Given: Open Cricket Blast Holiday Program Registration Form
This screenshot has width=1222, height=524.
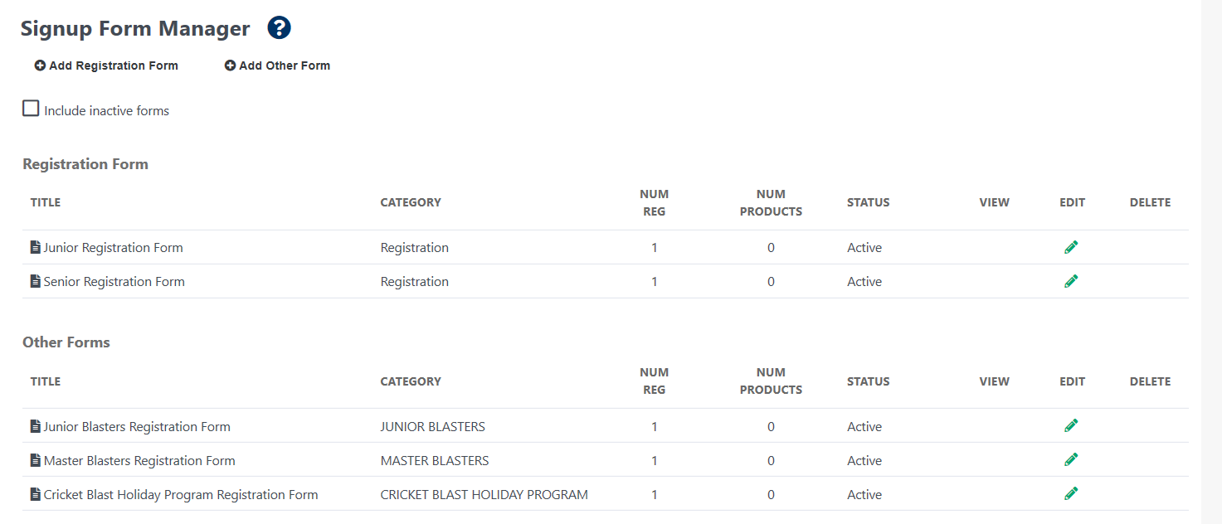Looking at the screenshot, I should [181, 495].
